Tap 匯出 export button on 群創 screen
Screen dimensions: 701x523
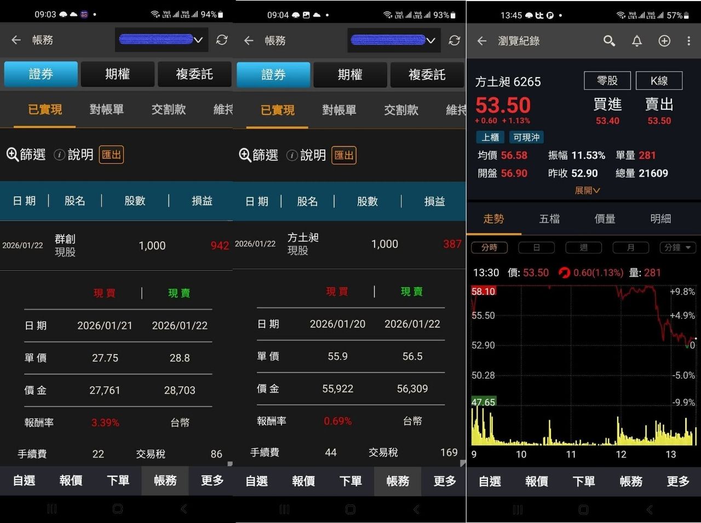pos(111,155)
